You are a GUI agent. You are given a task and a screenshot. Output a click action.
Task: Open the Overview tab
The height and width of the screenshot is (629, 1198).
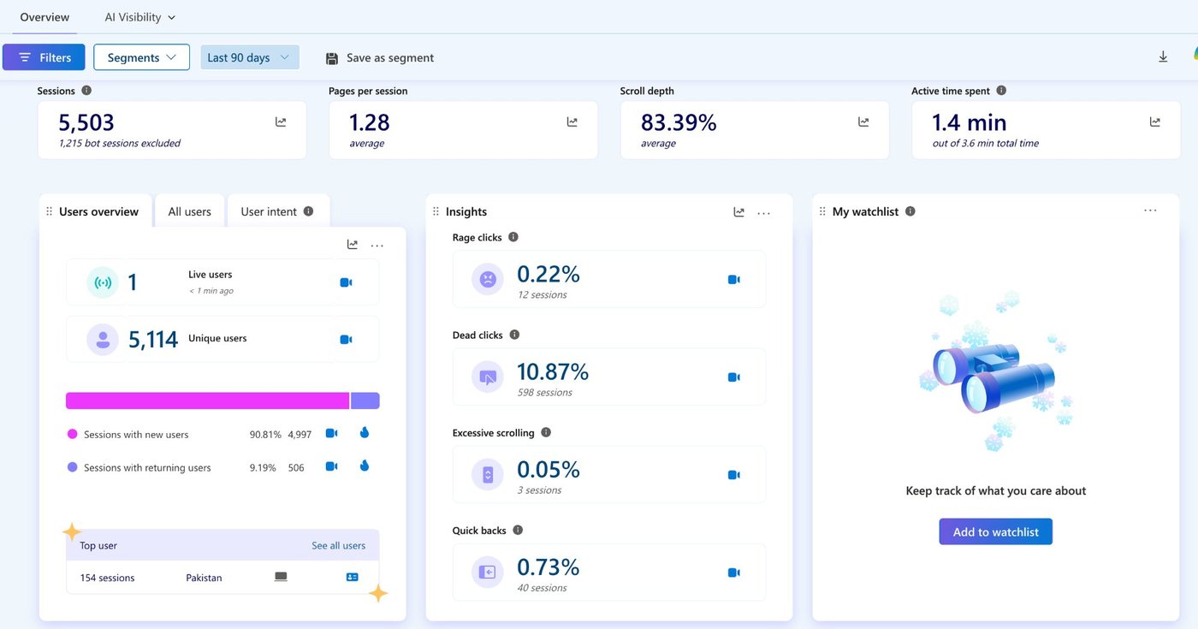[x=44, y=17]
